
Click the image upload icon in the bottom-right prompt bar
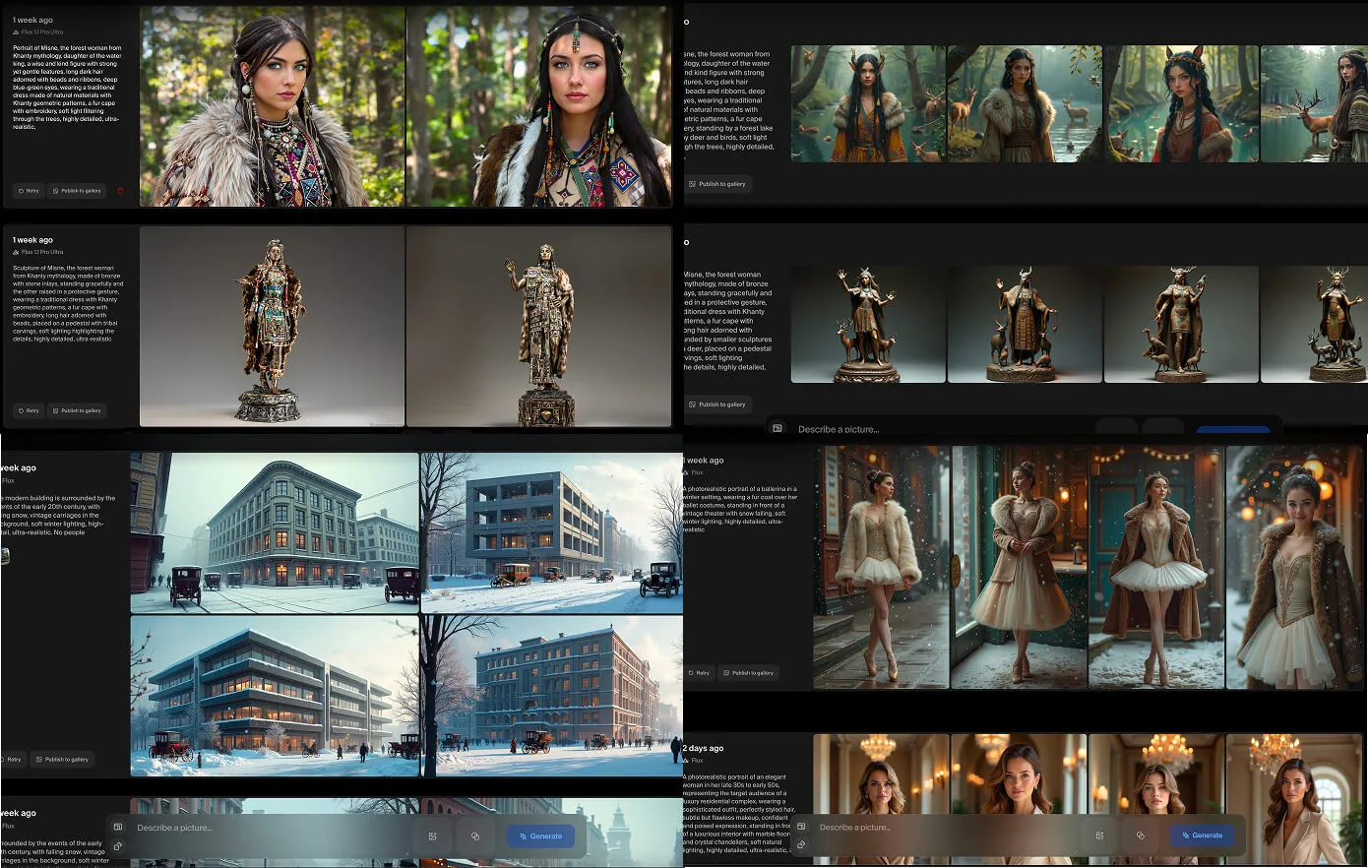pos(1099,836)
